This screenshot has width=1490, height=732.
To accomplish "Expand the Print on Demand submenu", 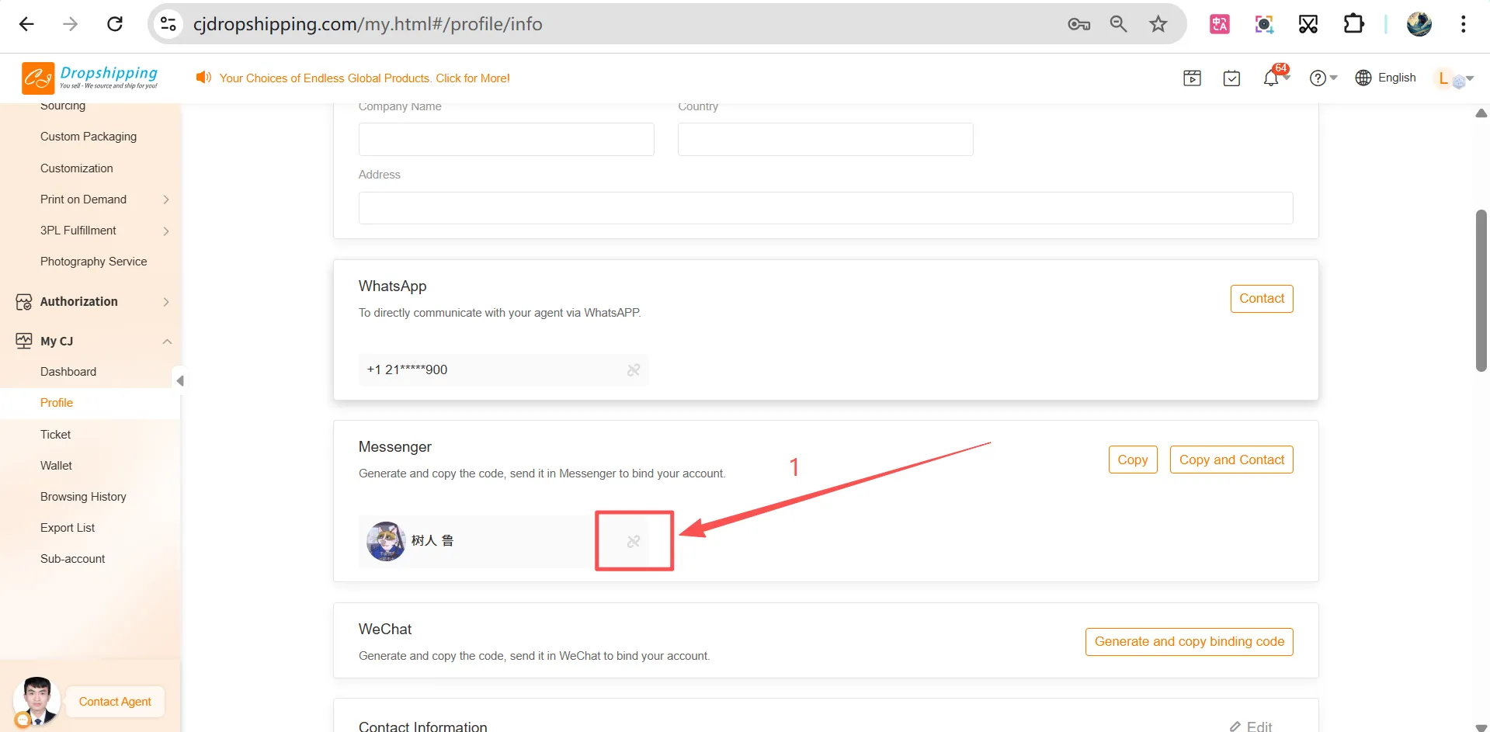I will point(166,199).
